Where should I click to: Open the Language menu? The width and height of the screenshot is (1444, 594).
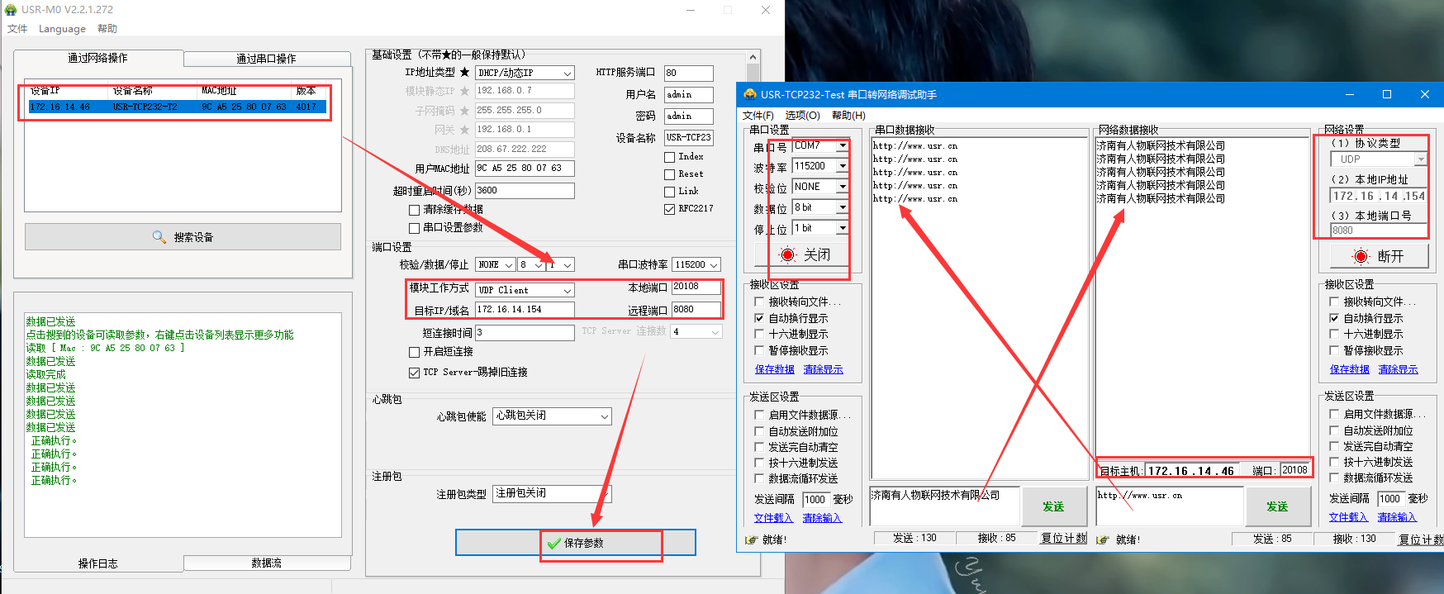(62, 29)
